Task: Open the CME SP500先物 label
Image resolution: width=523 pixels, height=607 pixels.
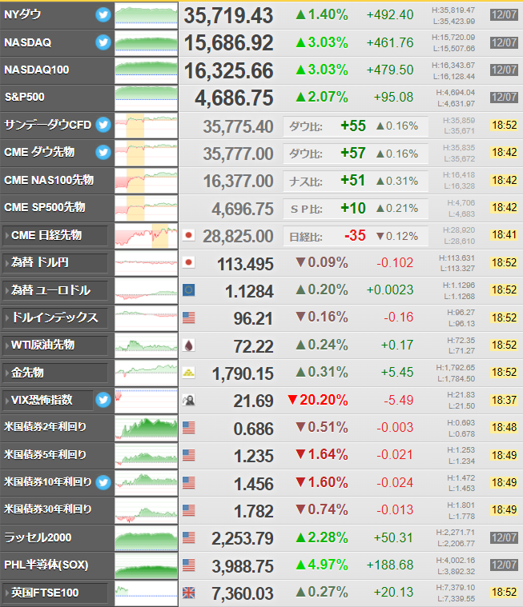Action: [x=45, y=207]
